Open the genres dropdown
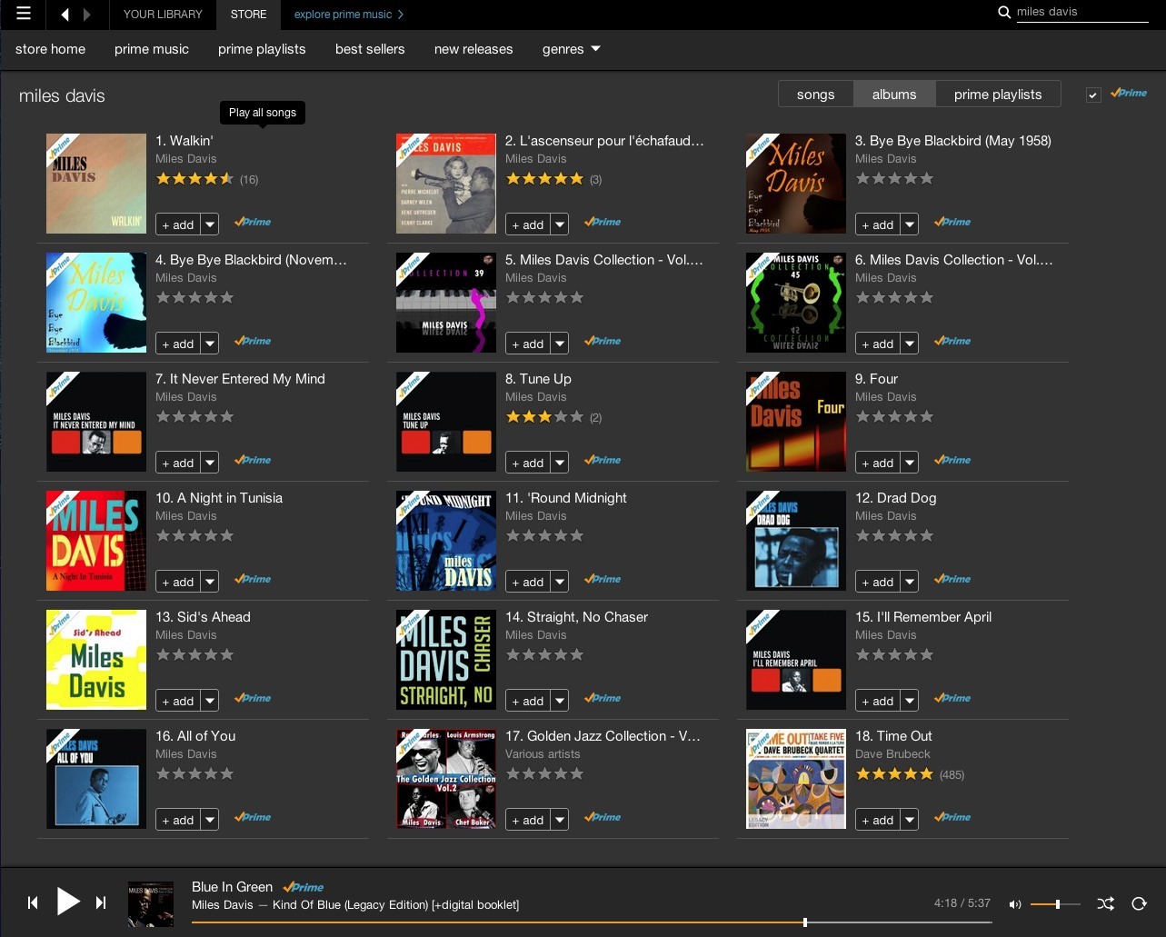1166x937 pixels. [571, 49]
